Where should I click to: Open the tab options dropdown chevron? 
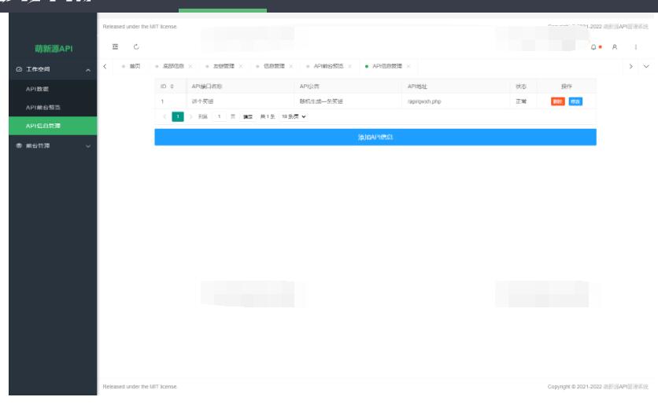pos(647,64)
